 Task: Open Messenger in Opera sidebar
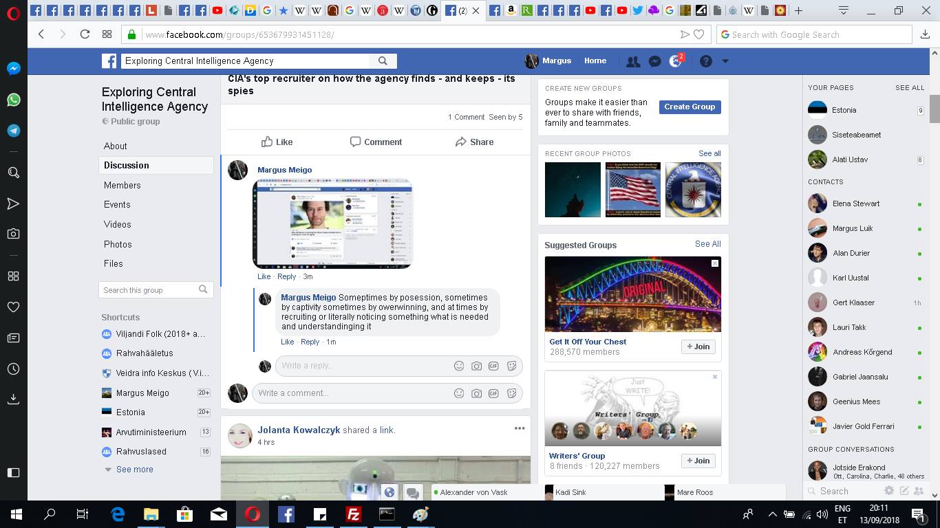13,69
